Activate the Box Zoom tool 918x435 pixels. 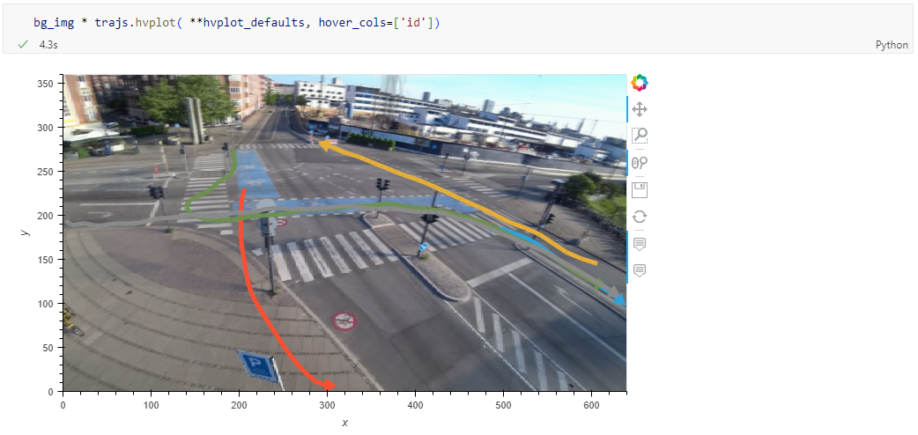click(x=640, y=136)
